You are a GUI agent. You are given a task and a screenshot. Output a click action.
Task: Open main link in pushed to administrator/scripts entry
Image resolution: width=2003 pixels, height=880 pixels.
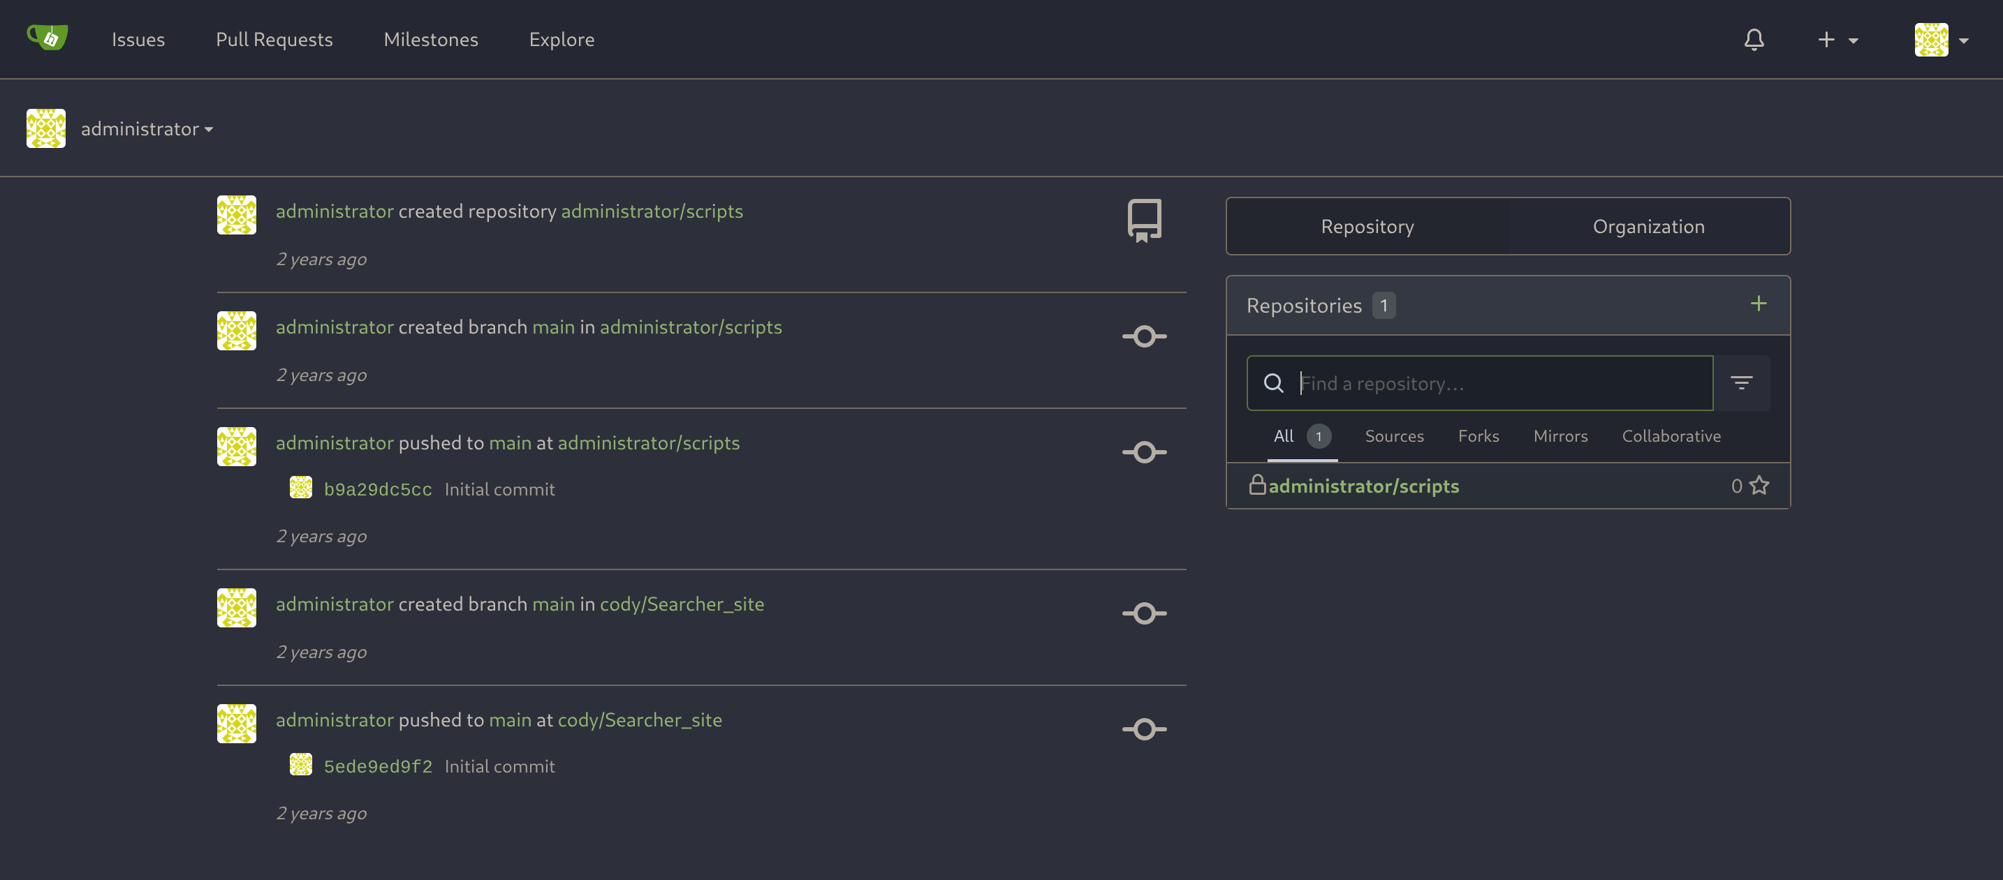point(509,442)
